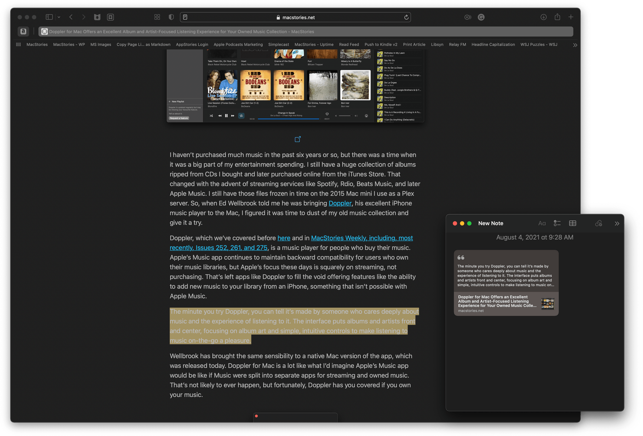Image resolution: width=643 pixels, height=436 pixels.
Task: Skip to previous track in Doppler screenshot
Action: (220, 116)
